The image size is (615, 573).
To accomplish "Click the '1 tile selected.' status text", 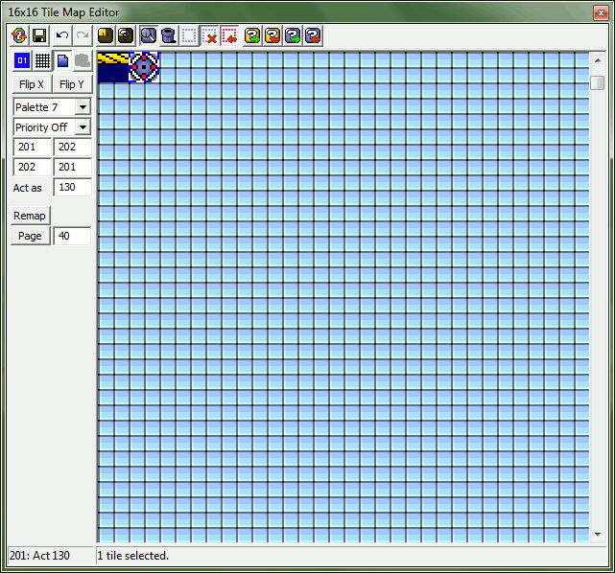I will (x=133, y=556).
